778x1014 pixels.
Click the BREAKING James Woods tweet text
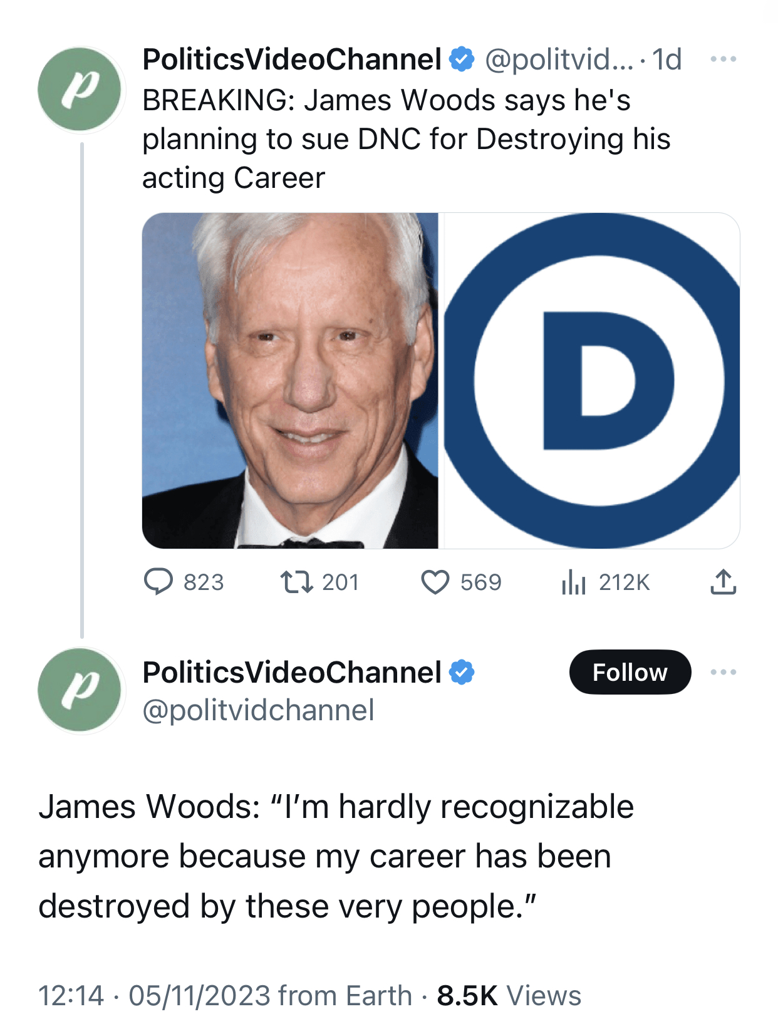[406, 139]
